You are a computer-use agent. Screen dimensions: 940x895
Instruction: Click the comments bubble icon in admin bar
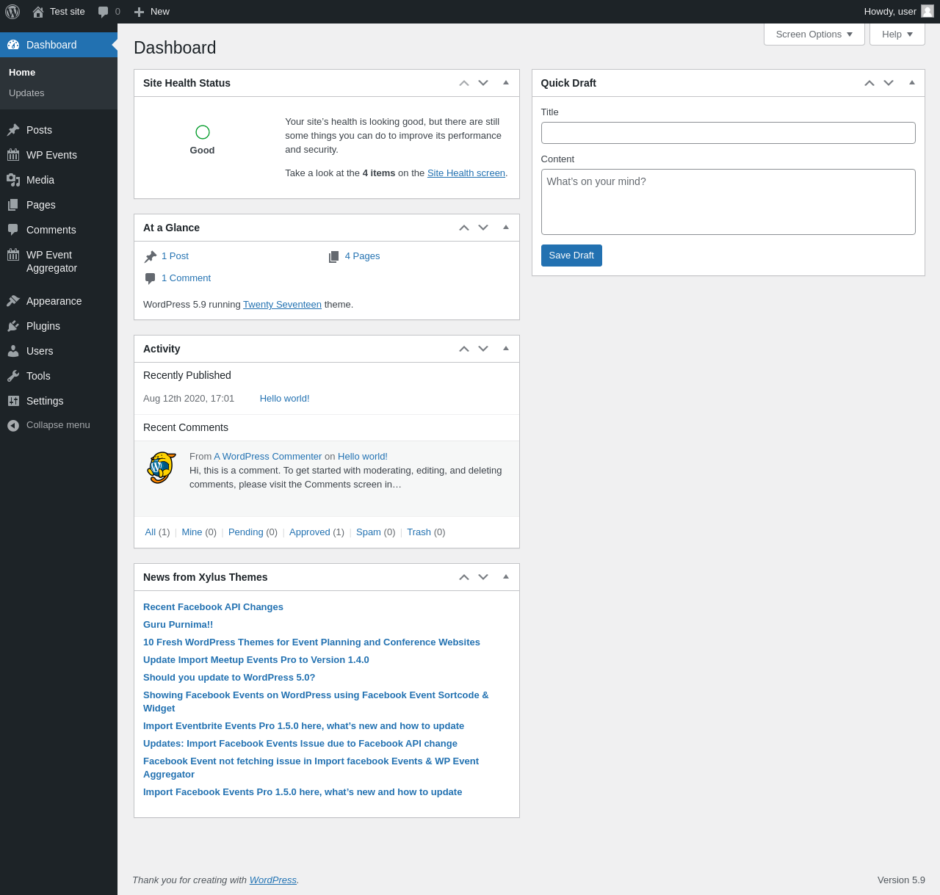[104, 12]
